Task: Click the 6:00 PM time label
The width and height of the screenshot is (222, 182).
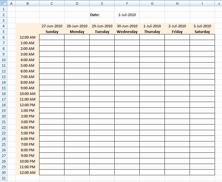Action: (x=27, y=139)
